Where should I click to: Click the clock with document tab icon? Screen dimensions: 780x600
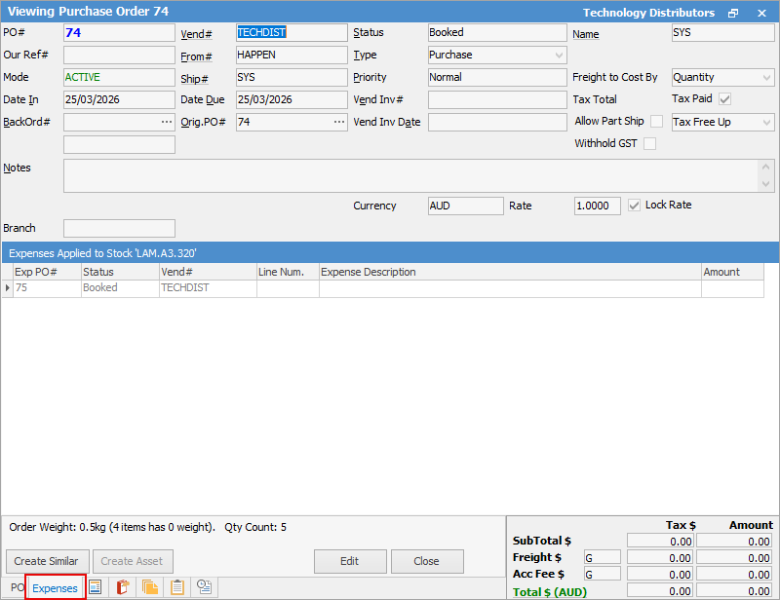[x=205, y=587]
